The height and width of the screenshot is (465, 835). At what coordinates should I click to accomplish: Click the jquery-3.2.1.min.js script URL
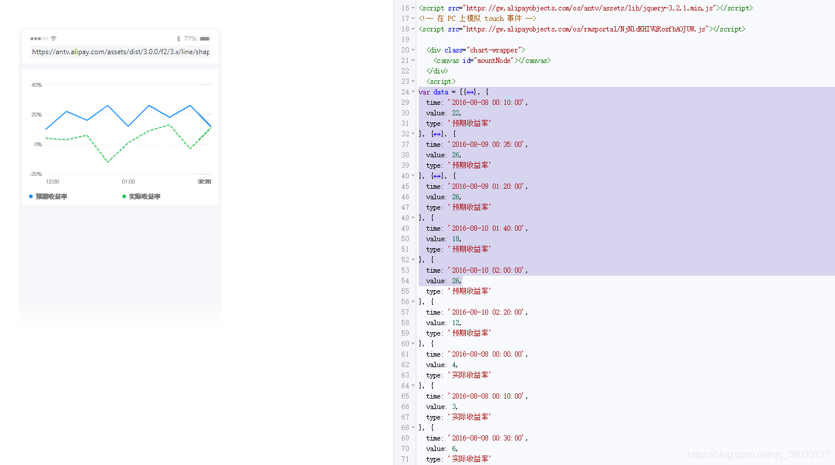click(x=591, y=8)
